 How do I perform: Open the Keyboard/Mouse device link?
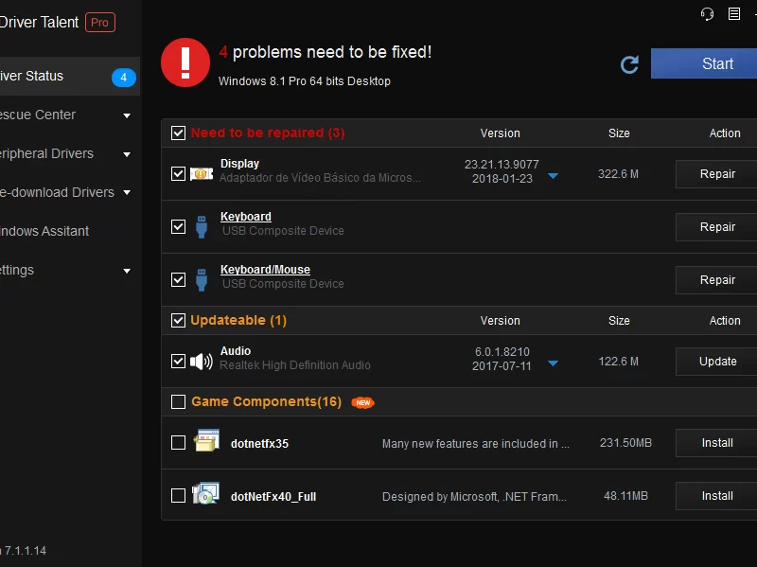coord(265,270)
